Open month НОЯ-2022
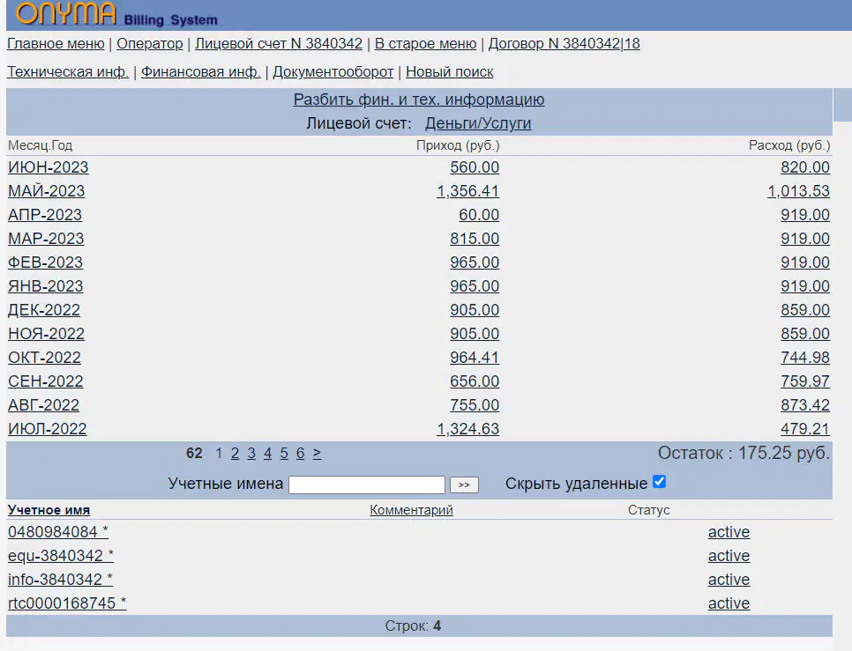 pos(46,334)
